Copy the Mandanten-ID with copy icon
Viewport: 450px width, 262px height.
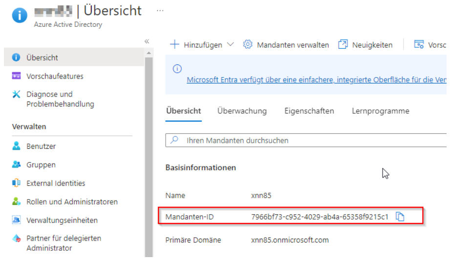click(x=400, y=217)
